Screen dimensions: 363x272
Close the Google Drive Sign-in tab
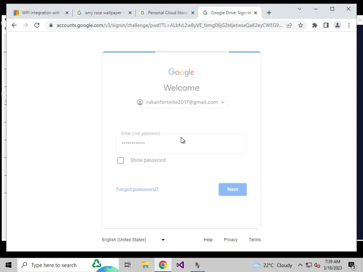(x=256, y=13)
